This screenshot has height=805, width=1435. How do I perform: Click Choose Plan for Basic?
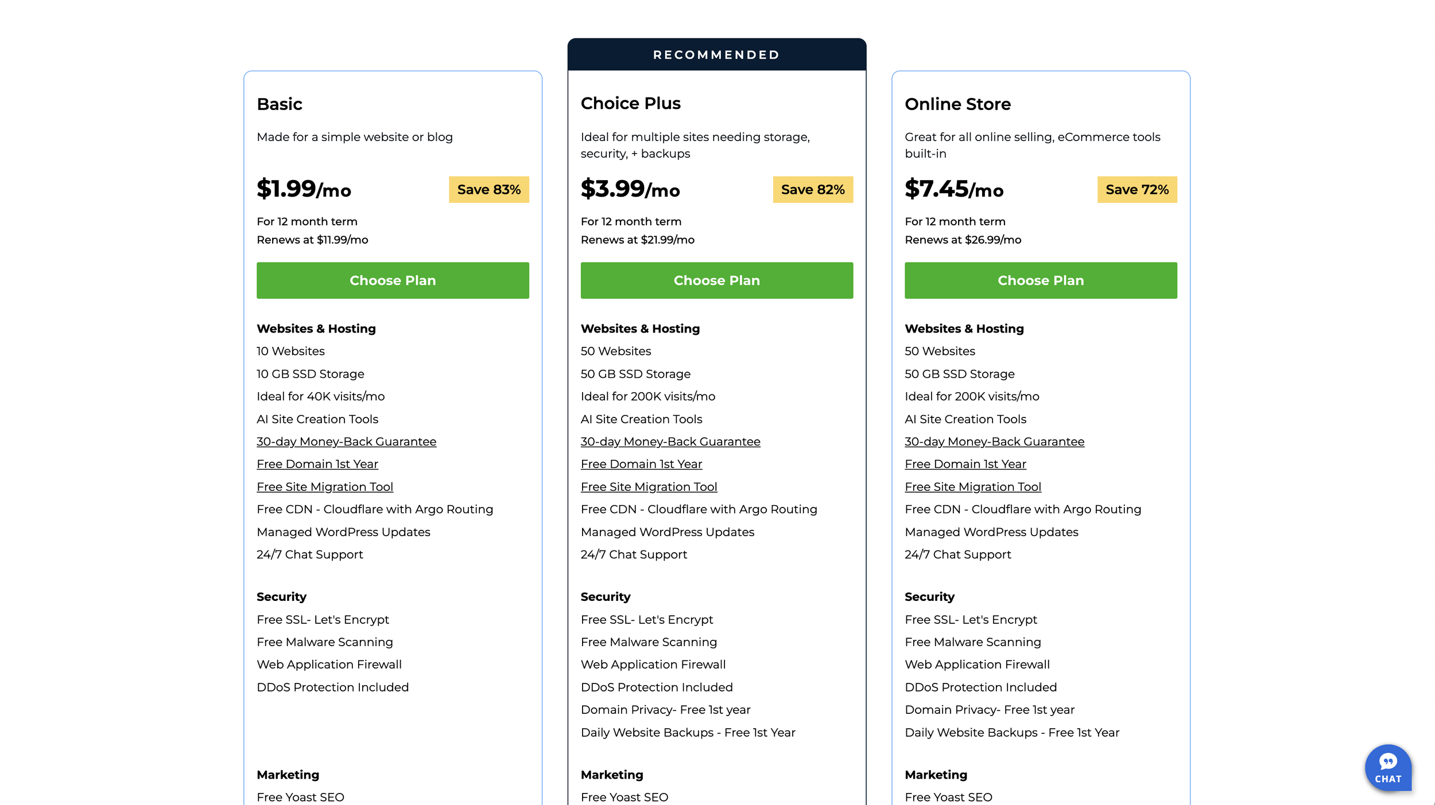pyautogui.click(x=393, y=280)
